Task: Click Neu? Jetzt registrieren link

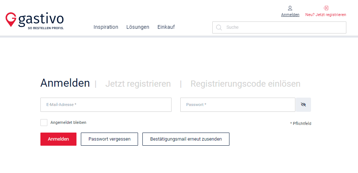Action: click(x=326, y=15)
